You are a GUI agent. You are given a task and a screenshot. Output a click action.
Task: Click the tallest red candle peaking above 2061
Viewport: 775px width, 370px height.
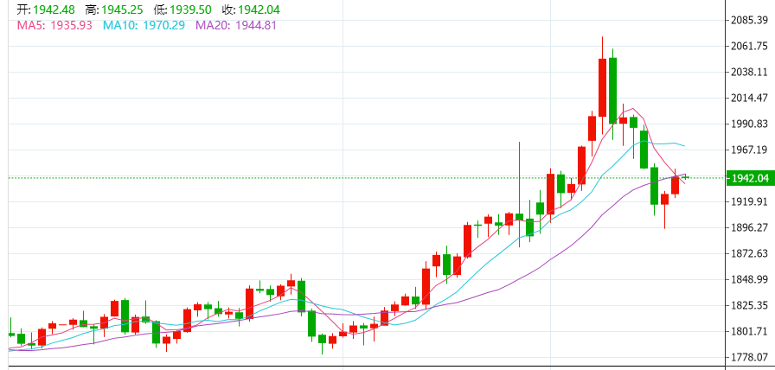(602, 86)
